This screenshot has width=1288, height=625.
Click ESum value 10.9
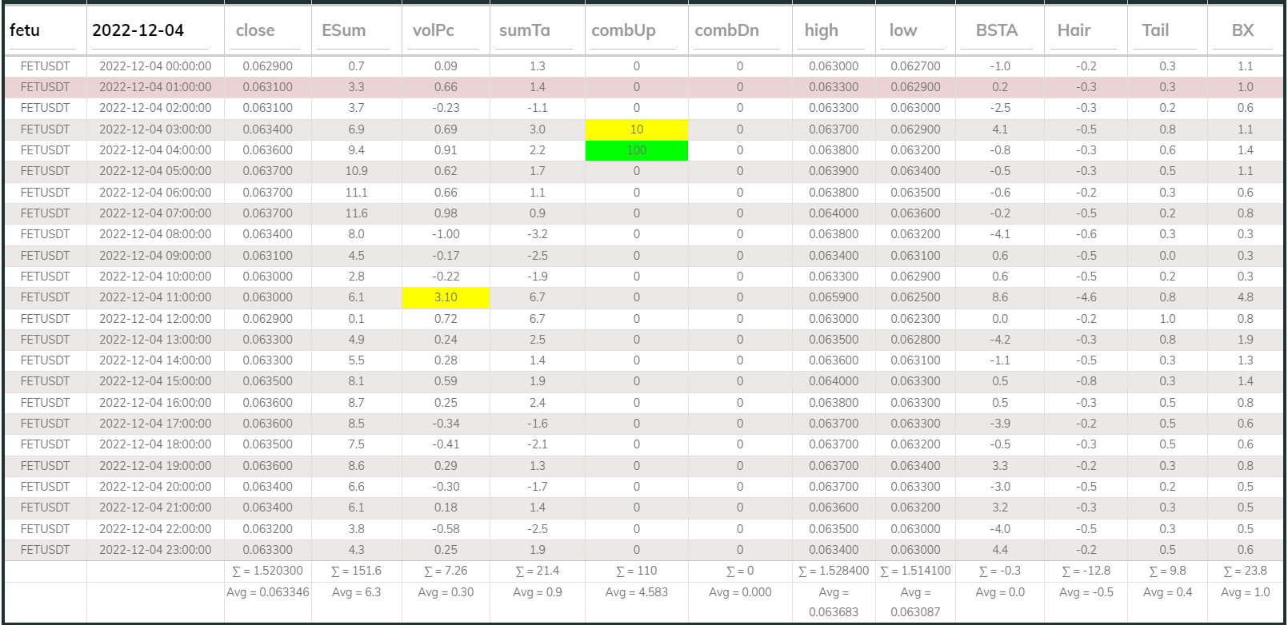356,171
